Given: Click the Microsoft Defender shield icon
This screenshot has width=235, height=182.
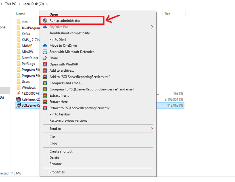Looking at the screenshot, I should 45,52.
